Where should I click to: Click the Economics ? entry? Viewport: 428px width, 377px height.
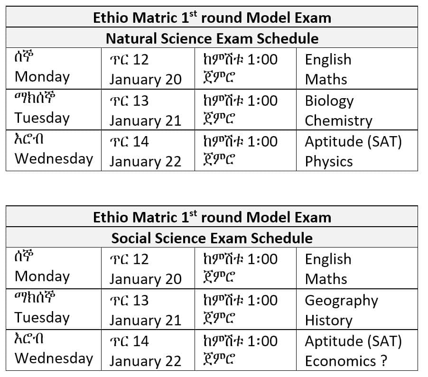346,361
